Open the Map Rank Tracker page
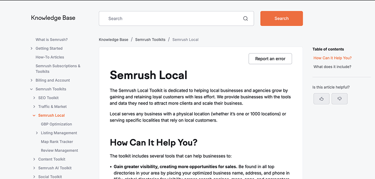This screenshot has height=179, width=375. tap(57, 142)
